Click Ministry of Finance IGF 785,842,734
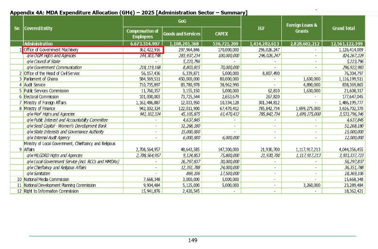 click(x=269, y=108)
